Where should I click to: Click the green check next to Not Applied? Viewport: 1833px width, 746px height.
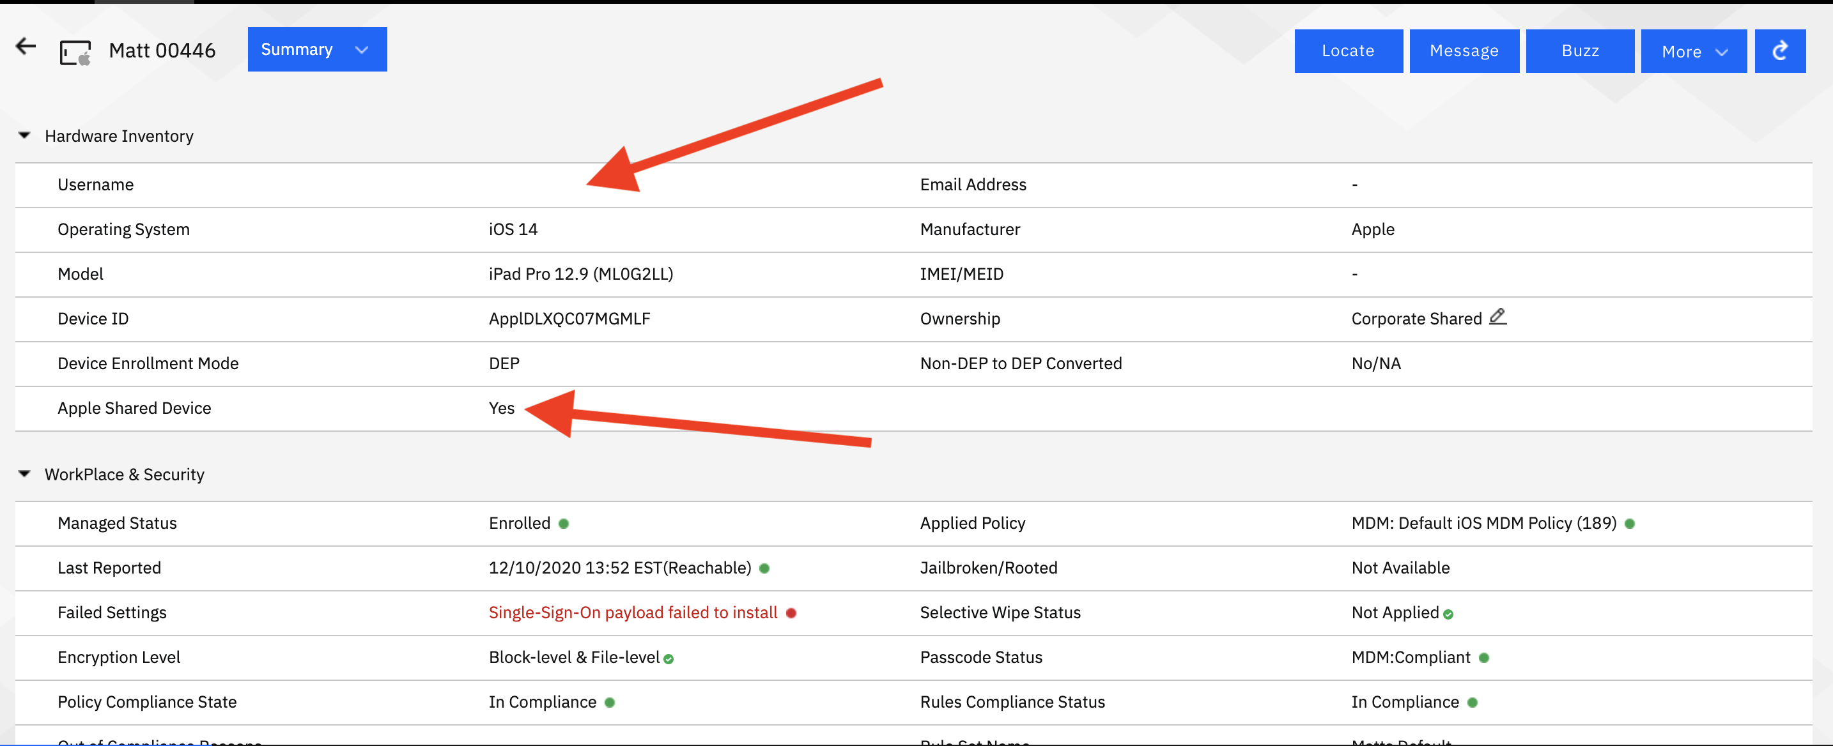[x=1448, y=614]
